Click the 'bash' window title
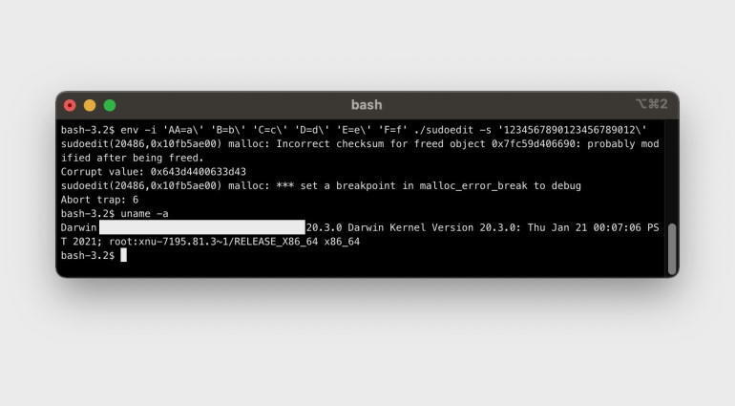Viewport: 735px width, 406px height. click(x=367, y=105)
